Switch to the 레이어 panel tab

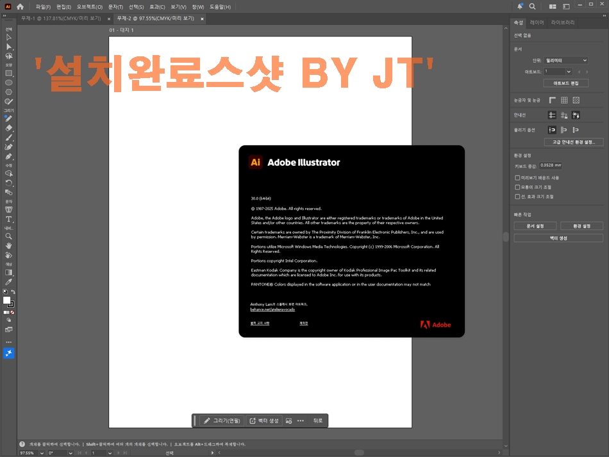point(537,22)
